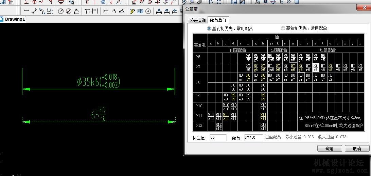The image size is (371, 176).
Task: Select the Linear dimension tool
Action: tap(26, 11)
